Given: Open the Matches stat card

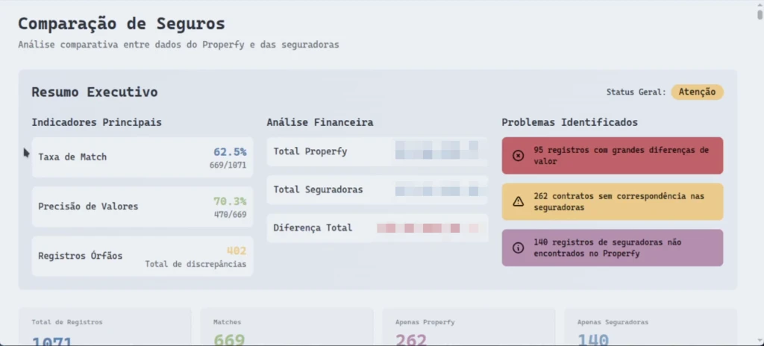Looking at the screenshot, I should point(286,327).
